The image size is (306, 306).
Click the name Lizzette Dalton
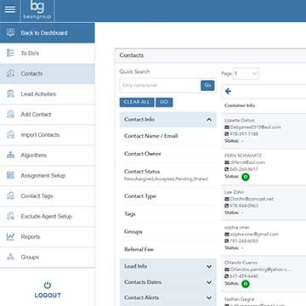(240, 121)
